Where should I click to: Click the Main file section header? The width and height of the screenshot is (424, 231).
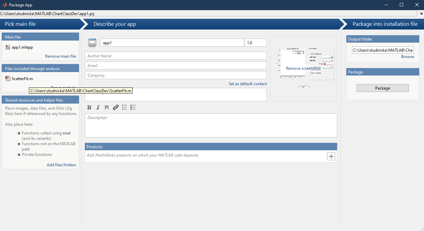[x=40, y=37]
